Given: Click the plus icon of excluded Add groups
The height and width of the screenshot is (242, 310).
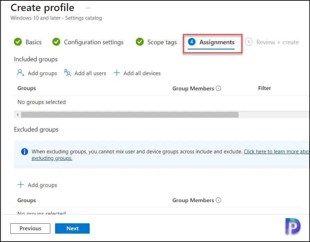Looking at the screenshot, I should click(x=21, y=185).
